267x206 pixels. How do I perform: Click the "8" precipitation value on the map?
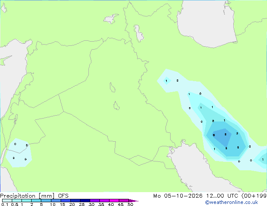coord(225,135)
